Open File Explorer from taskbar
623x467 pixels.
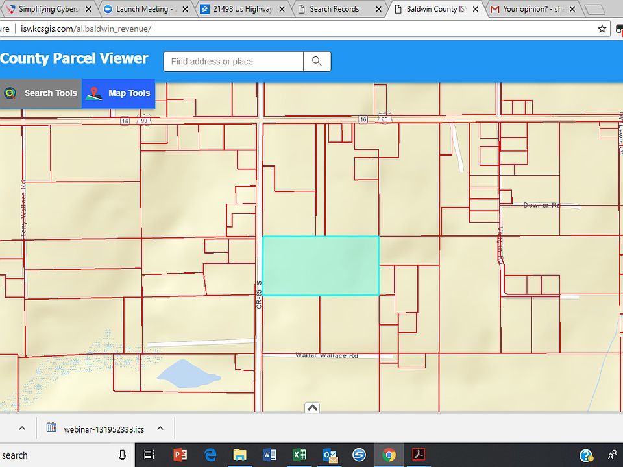239,455
